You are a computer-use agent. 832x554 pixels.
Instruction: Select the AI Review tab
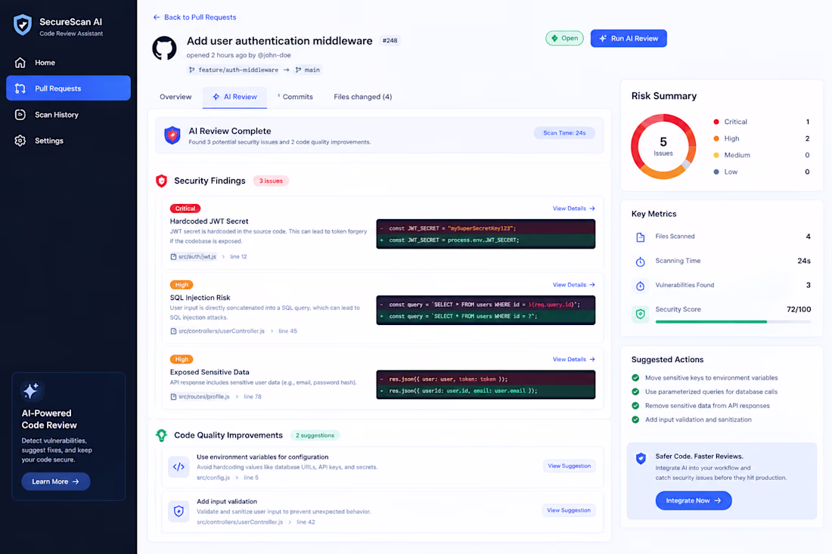point(234,97)
